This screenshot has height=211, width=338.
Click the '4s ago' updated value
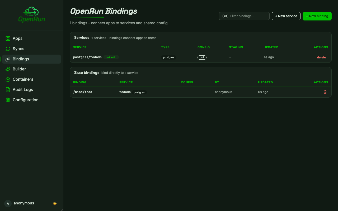pyautogui.click(x=269, y=57)
